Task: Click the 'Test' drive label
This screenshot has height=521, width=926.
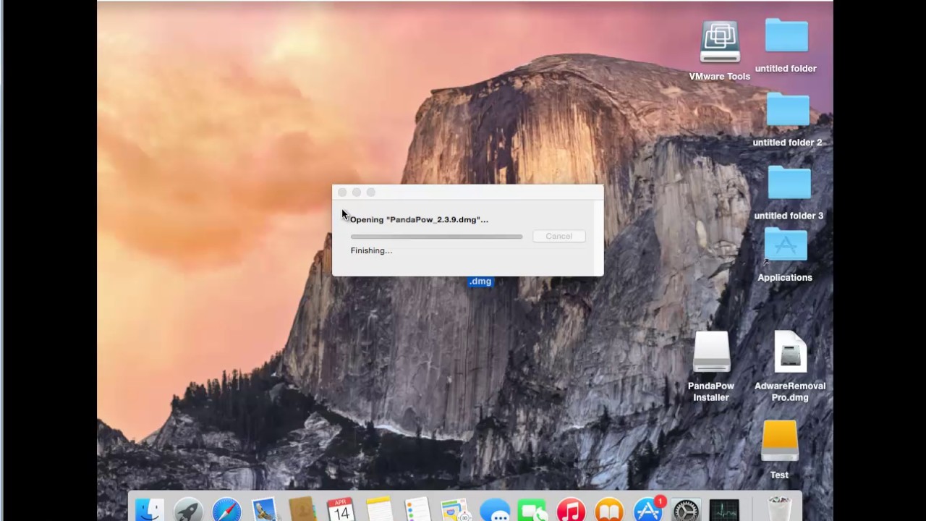Action: point(779,475)
